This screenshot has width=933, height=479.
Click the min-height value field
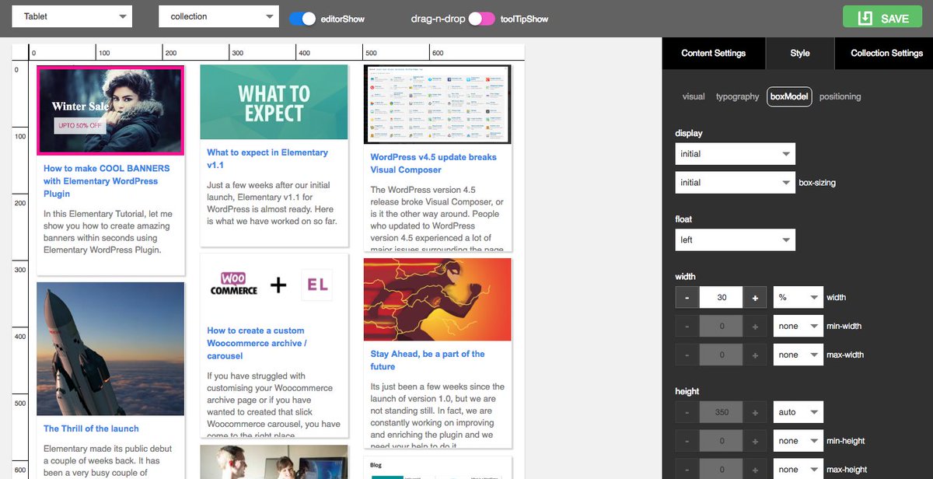pos(722,441)
